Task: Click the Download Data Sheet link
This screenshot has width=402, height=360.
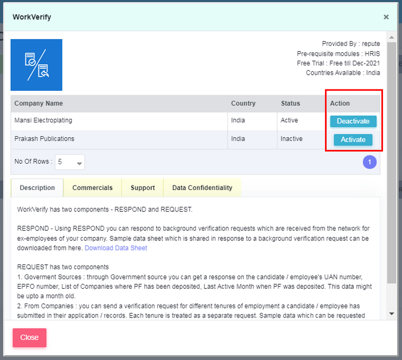Action: (116, 248)
